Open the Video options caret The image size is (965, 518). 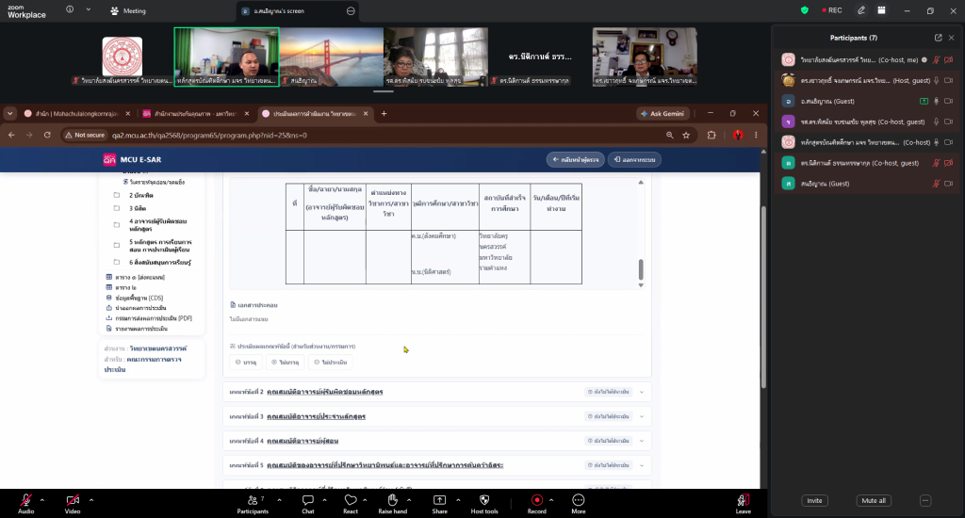pyautogui.click(x=91, y=500)
